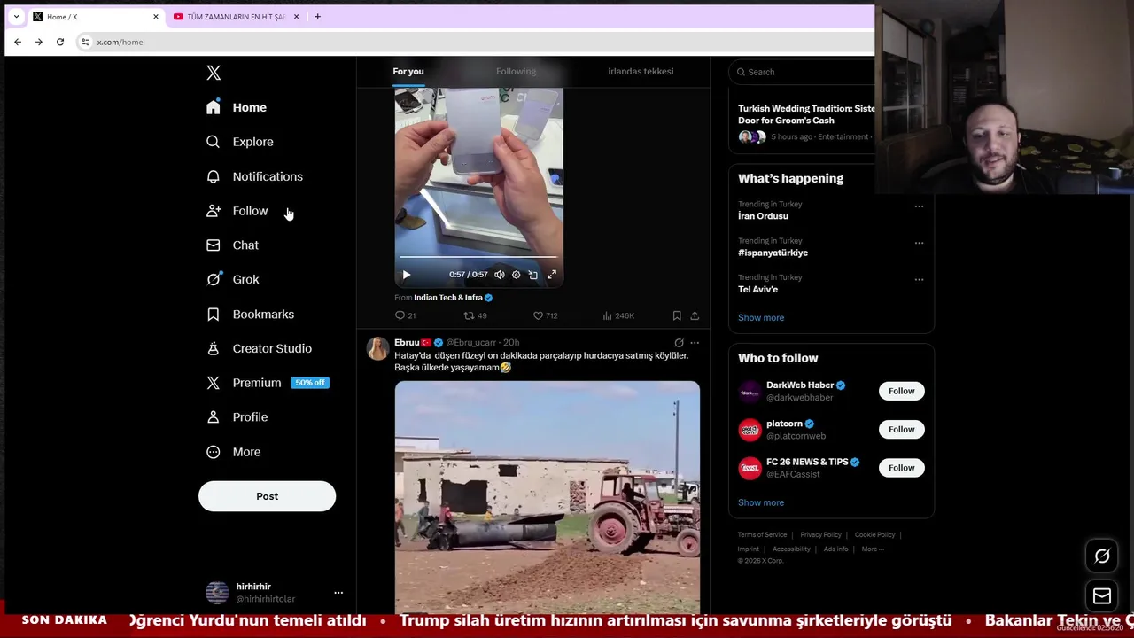Bookmark the Indian Tech video post
Viewport: 1134px width, 638px height.
(677, 315)
